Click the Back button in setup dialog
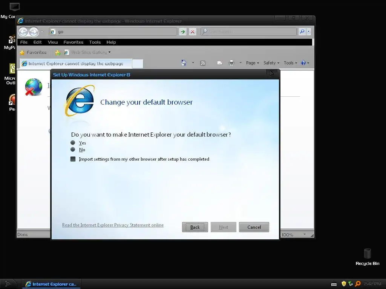The width and height of the screenshot is (386, 289). (195, 227)
